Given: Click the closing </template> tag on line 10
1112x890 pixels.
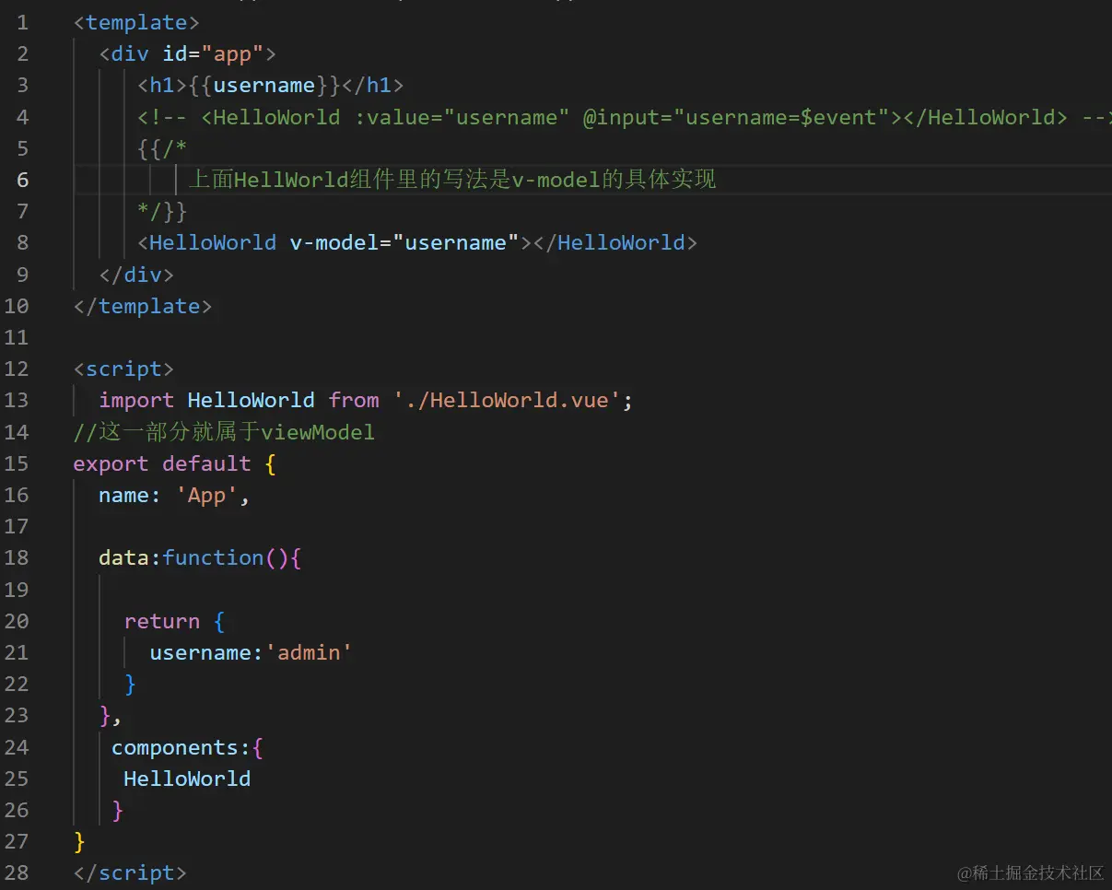Looking at the screenshot, I should click(x=143, y=306).
